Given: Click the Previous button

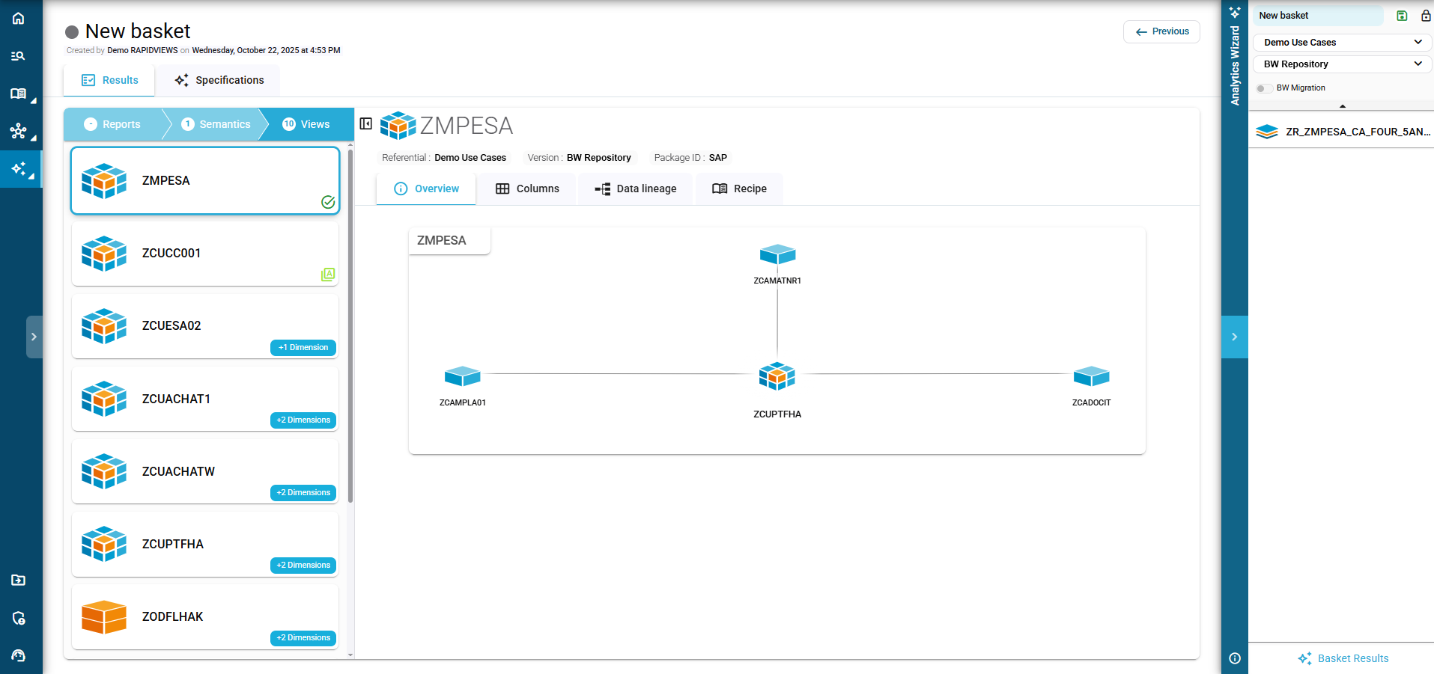Looking at the screenshot, I should click(x=1161, y=31).
